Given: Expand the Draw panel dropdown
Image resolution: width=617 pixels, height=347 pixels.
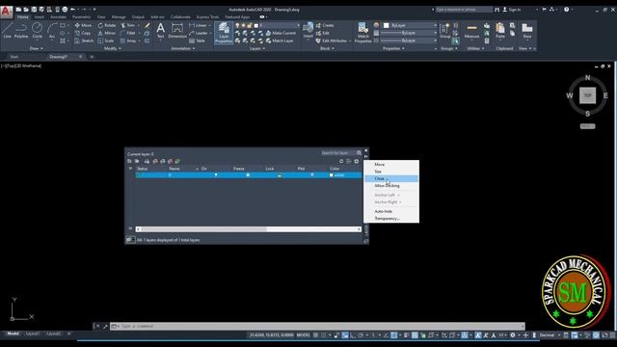Looking at the screenshot, I should [x=37, y=48].
